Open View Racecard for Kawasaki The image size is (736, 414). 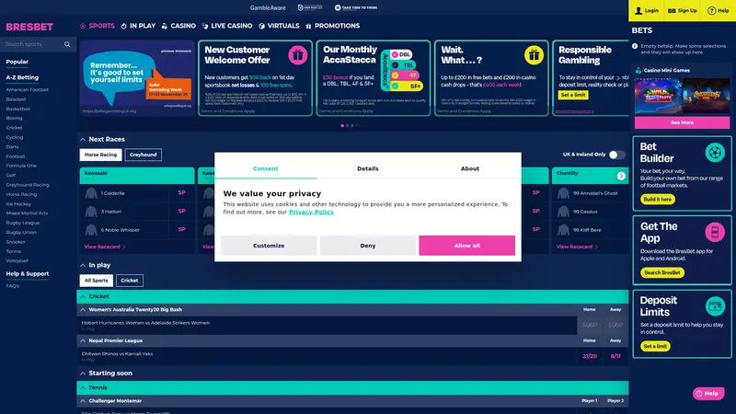click(x=104, y=247)
